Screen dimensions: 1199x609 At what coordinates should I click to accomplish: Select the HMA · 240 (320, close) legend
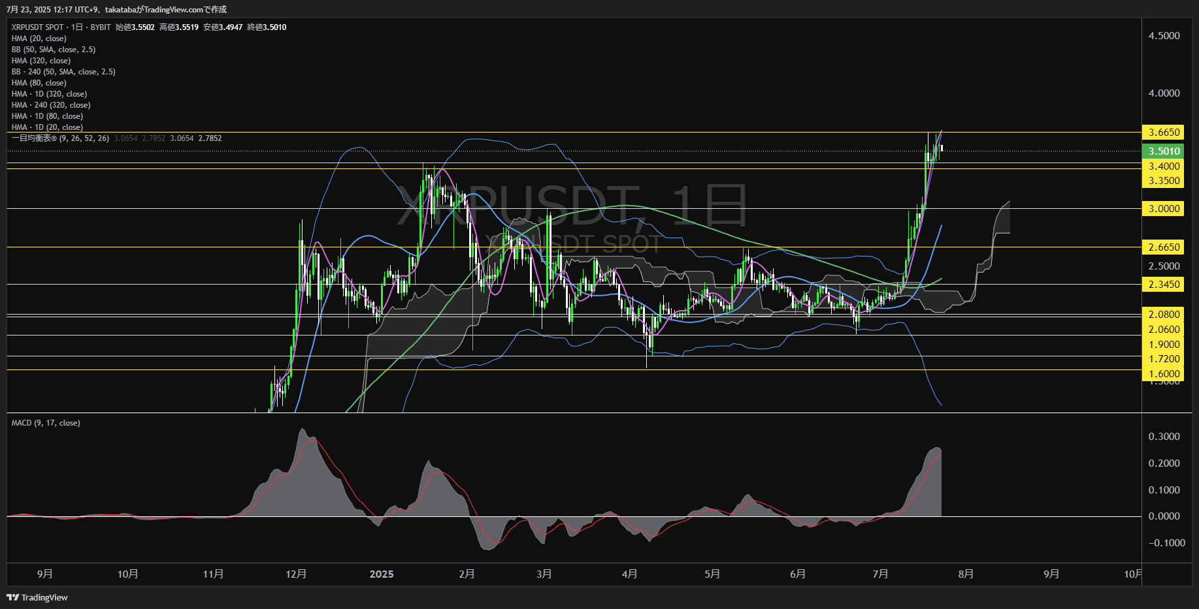click(x=51, y=105)
